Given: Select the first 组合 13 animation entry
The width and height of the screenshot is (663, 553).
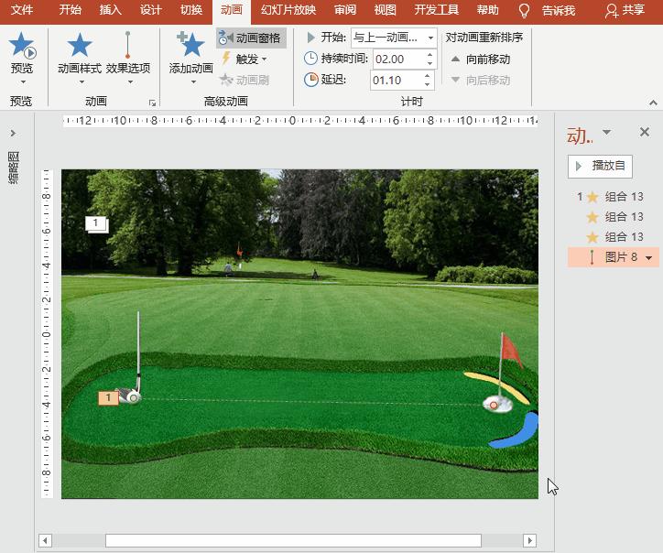Looking at the screenshot, I should [624, 197].
